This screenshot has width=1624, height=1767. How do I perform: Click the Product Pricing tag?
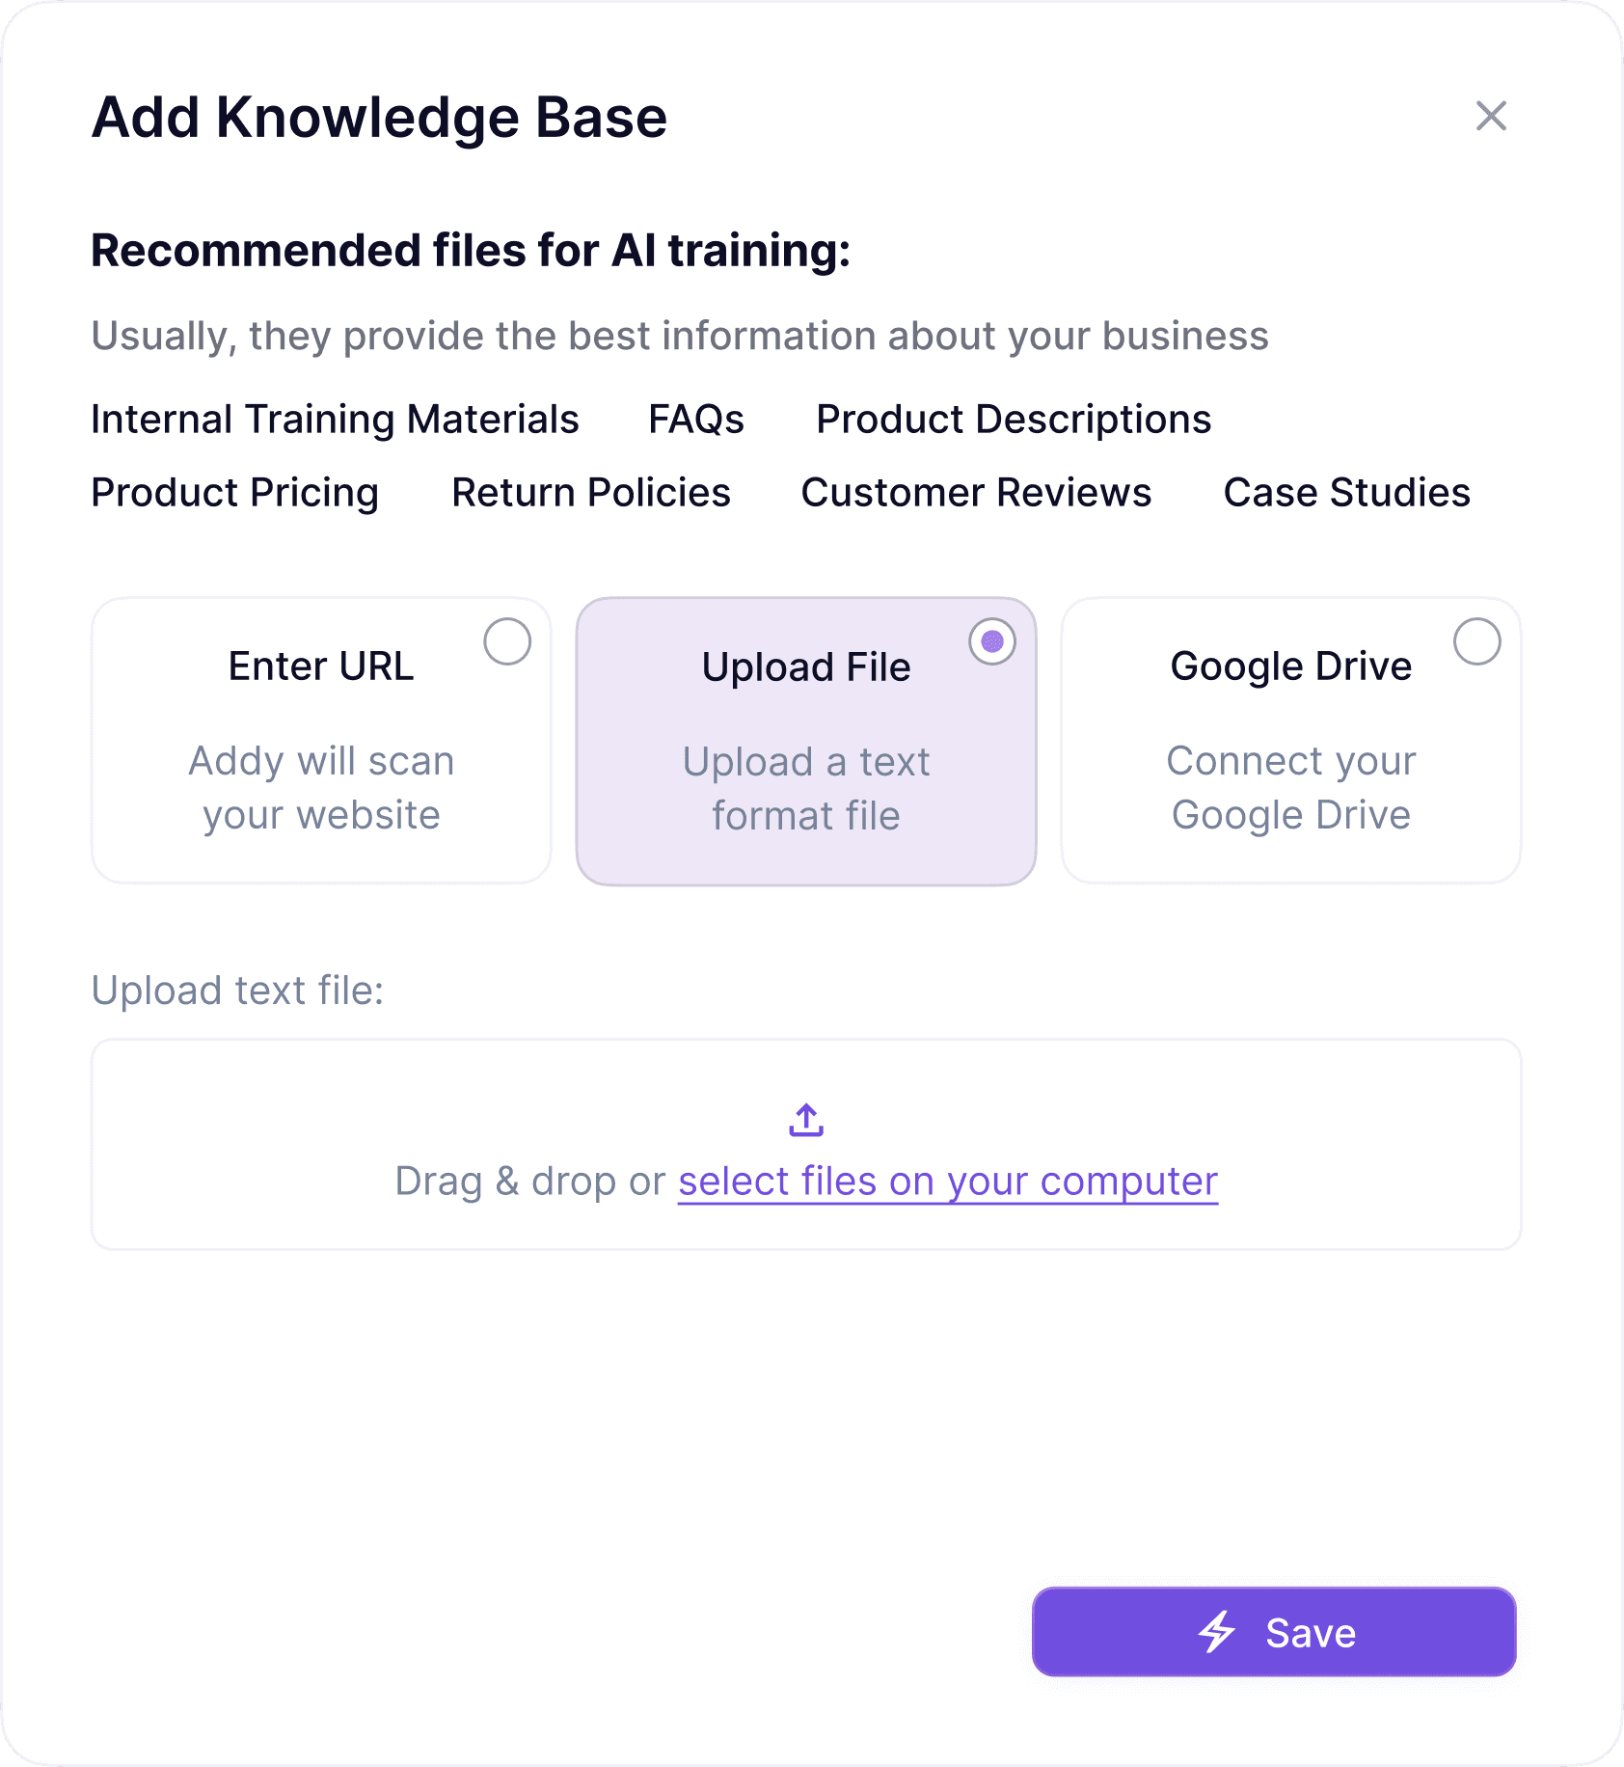click(x=234, y=493)
